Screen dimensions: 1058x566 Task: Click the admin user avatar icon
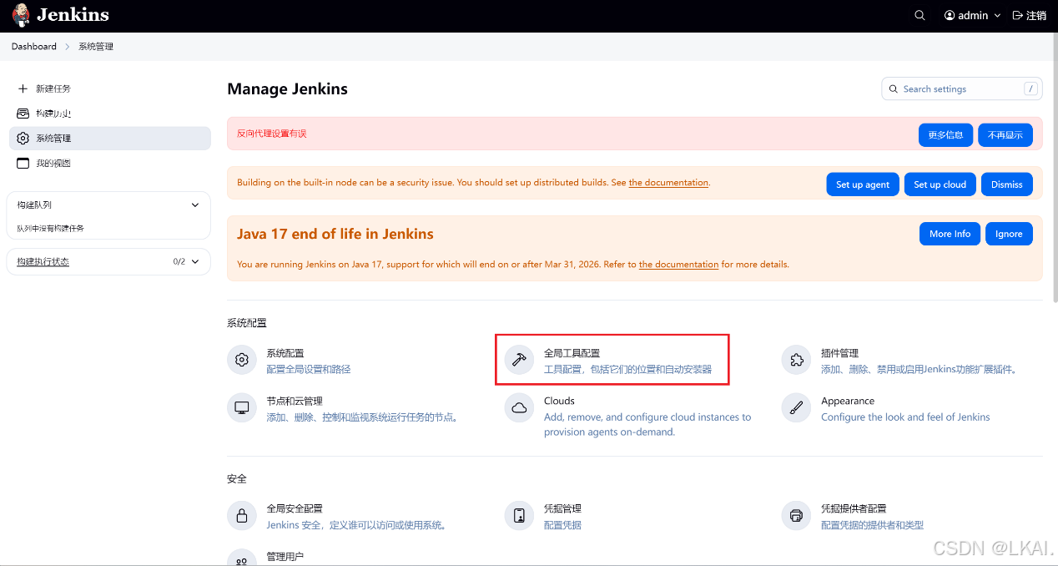point(950,16)
